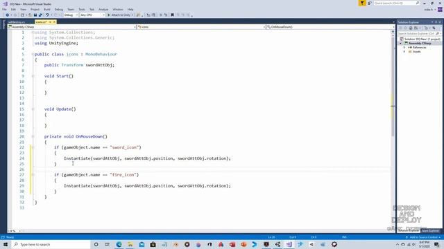Open the Window menu
Screen dimensions: 444x249
[118, 9]
